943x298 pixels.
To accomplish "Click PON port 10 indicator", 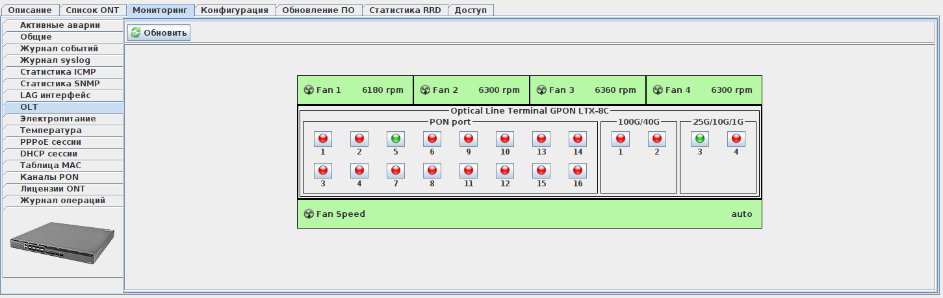I will point(504,138).
